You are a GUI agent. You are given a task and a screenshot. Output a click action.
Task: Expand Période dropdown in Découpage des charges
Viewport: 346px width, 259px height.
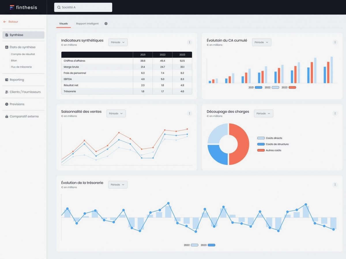263,113
